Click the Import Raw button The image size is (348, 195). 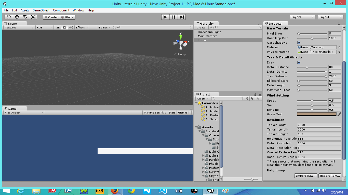click(x=306, y=176)
